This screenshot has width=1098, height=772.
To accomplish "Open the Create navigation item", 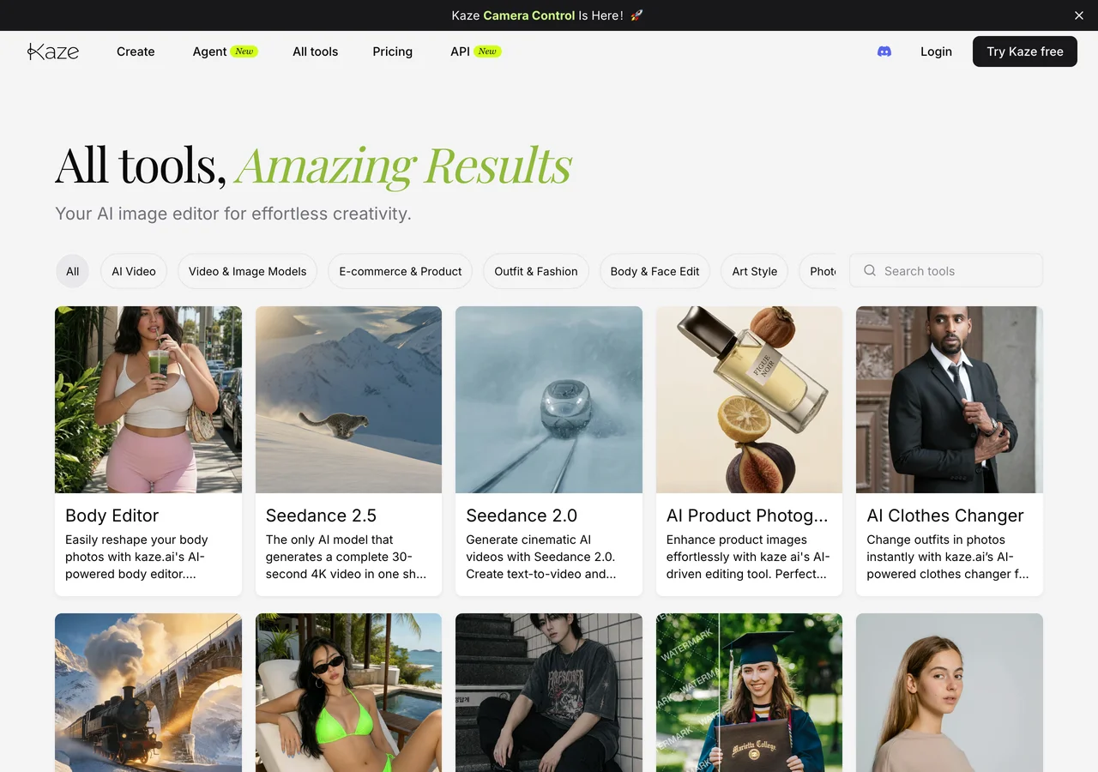I will click(136, 51).
